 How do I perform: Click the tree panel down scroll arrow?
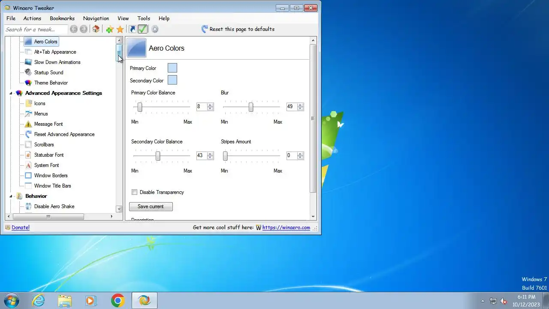click(119, 209)
